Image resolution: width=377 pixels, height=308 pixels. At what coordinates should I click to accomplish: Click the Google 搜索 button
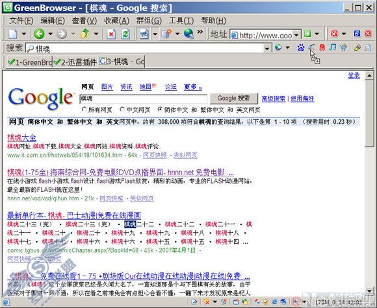[x=234, y=99]
